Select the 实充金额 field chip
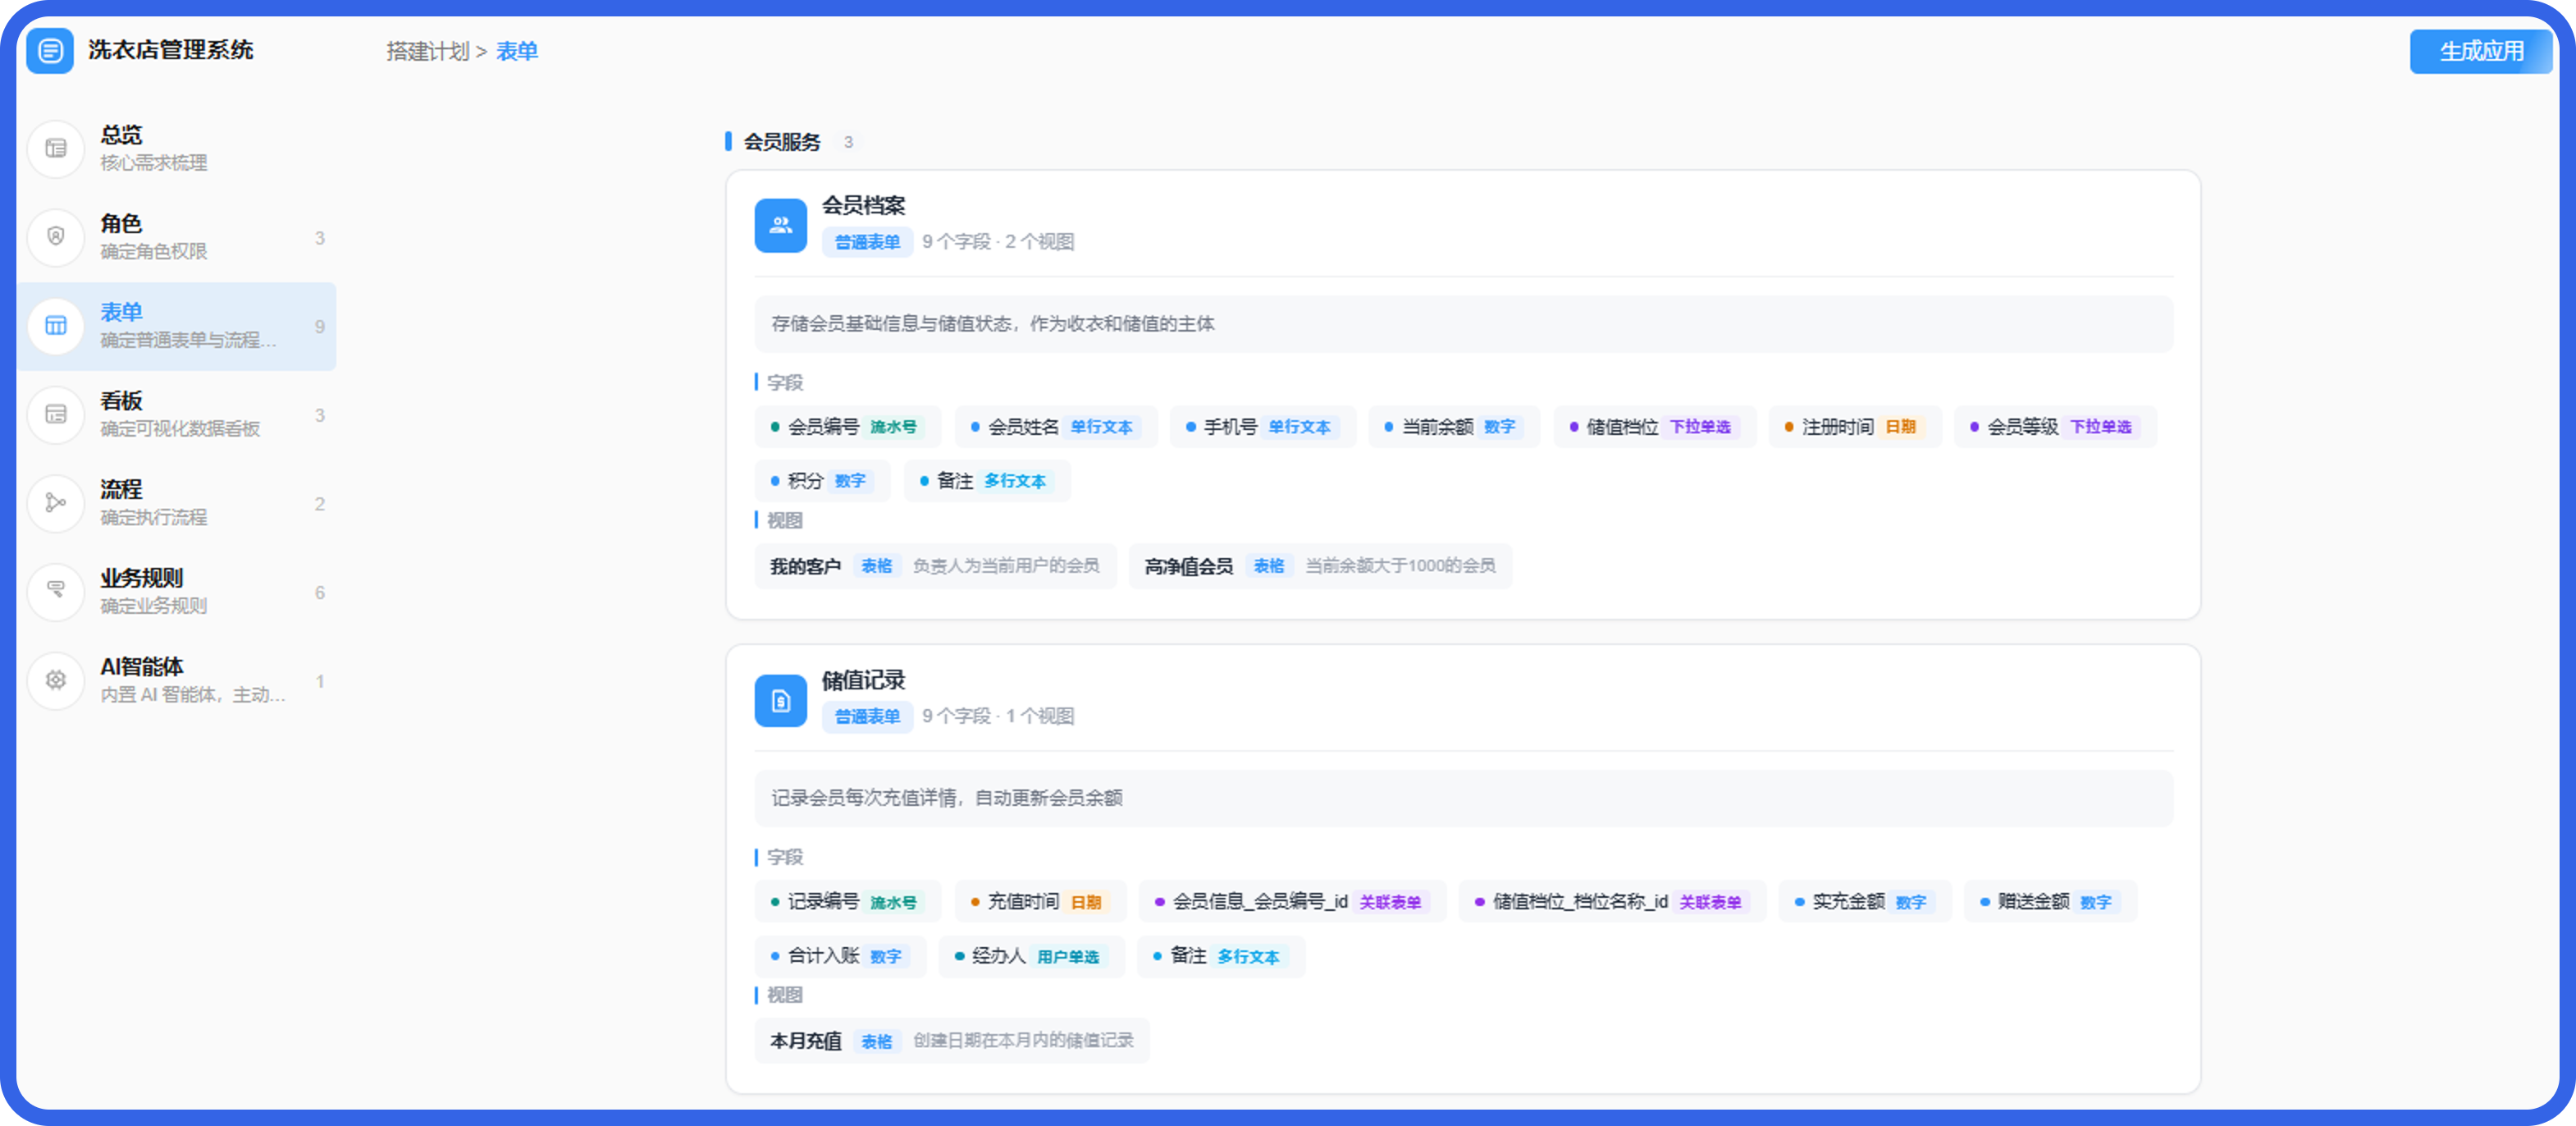The width and height of the screenshot is (2576, 1126). [1865, 902]
